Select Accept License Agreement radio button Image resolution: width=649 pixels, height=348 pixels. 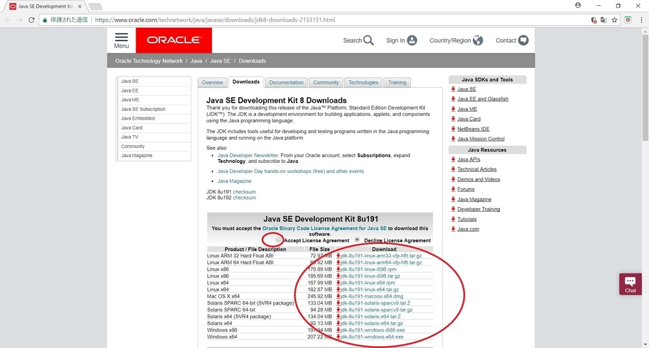[278, 240]
